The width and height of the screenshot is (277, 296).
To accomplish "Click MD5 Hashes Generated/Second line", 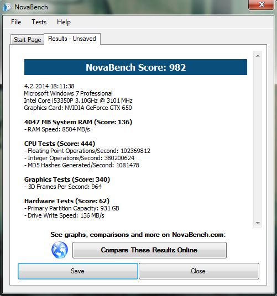I will click(82, 165).
